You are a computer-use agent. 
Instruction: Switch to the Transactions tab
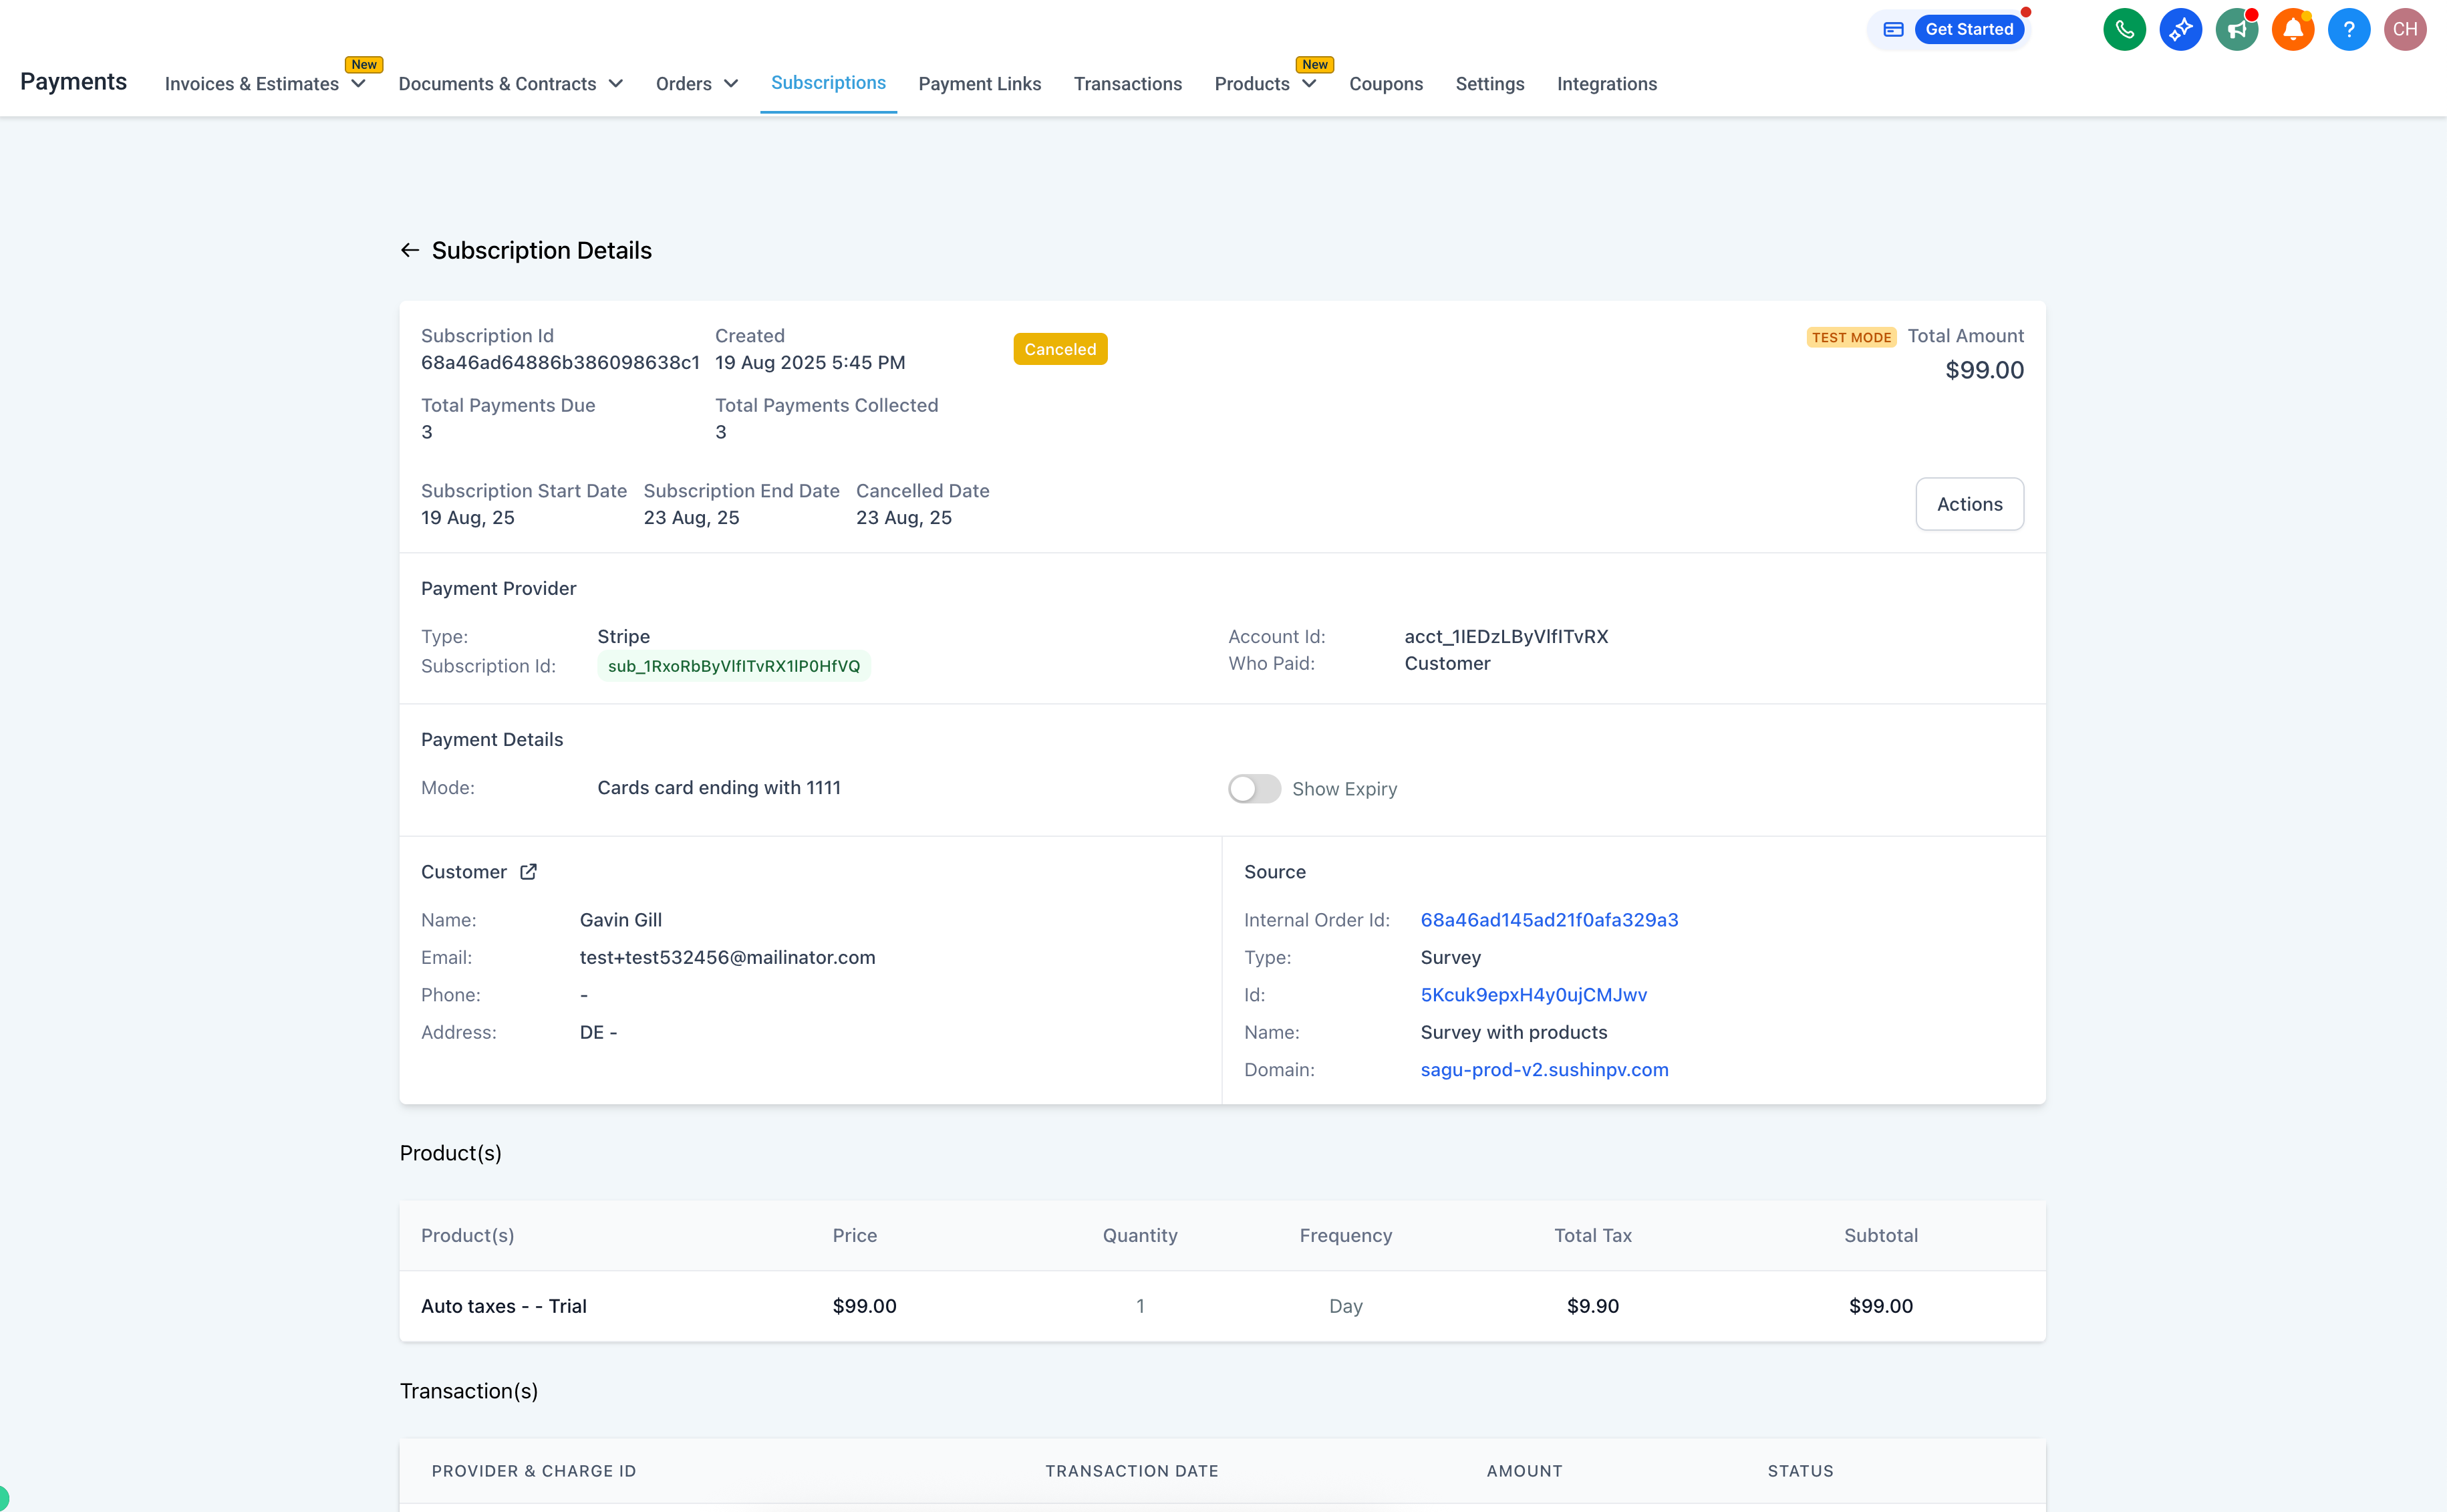click(x=1127, y=84)
